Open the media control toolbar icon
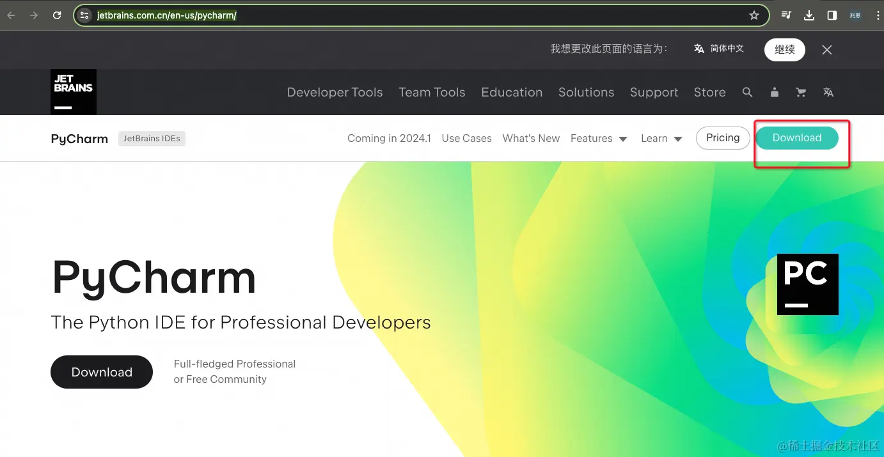Screen dimensions: 884x457 pyautogui.click(x=787, y=15)
